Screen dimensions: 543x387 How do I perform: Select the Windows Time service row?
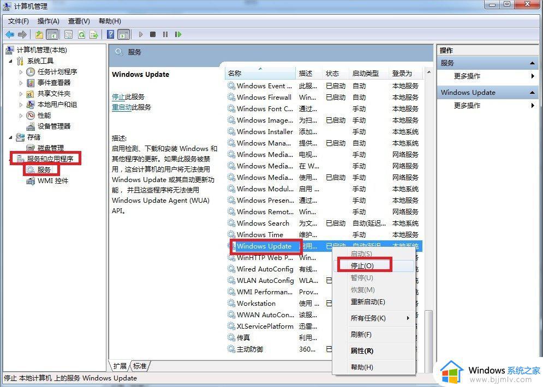point(324,234)
